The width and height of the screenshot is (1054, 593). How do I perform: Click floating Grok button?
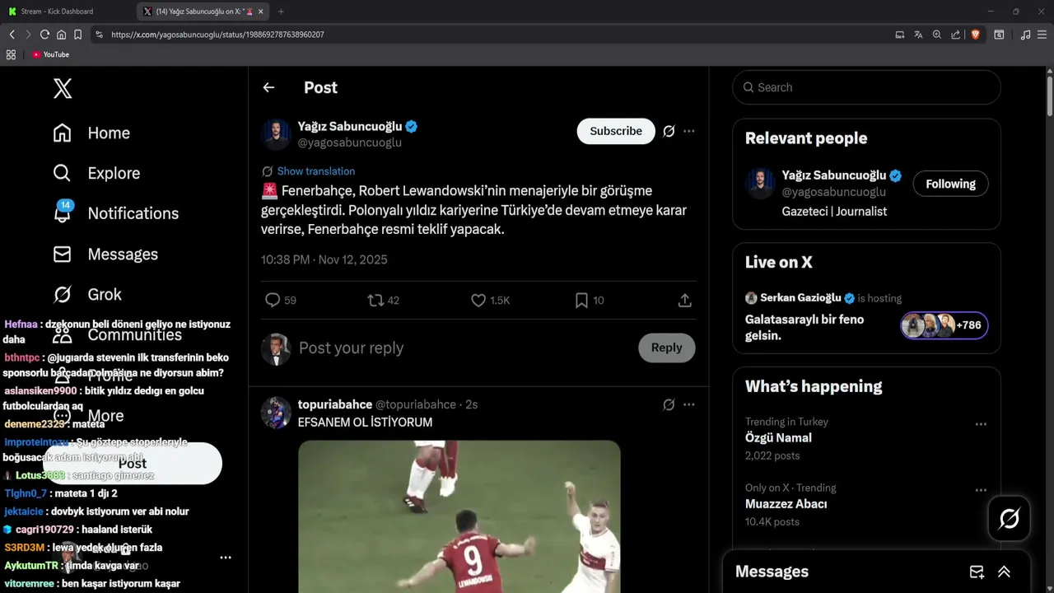(1010, 519)
